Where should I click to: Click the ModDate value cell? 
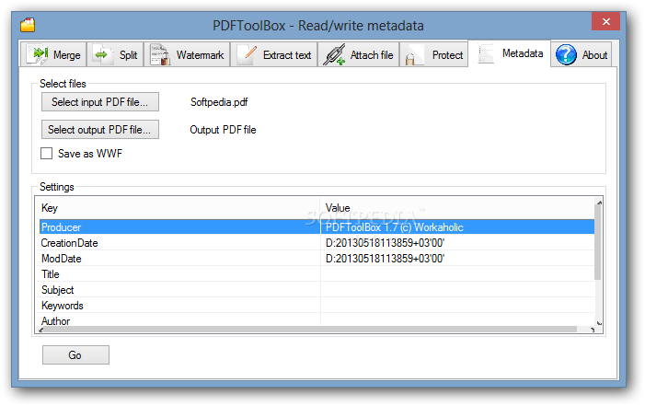(457, 258)
